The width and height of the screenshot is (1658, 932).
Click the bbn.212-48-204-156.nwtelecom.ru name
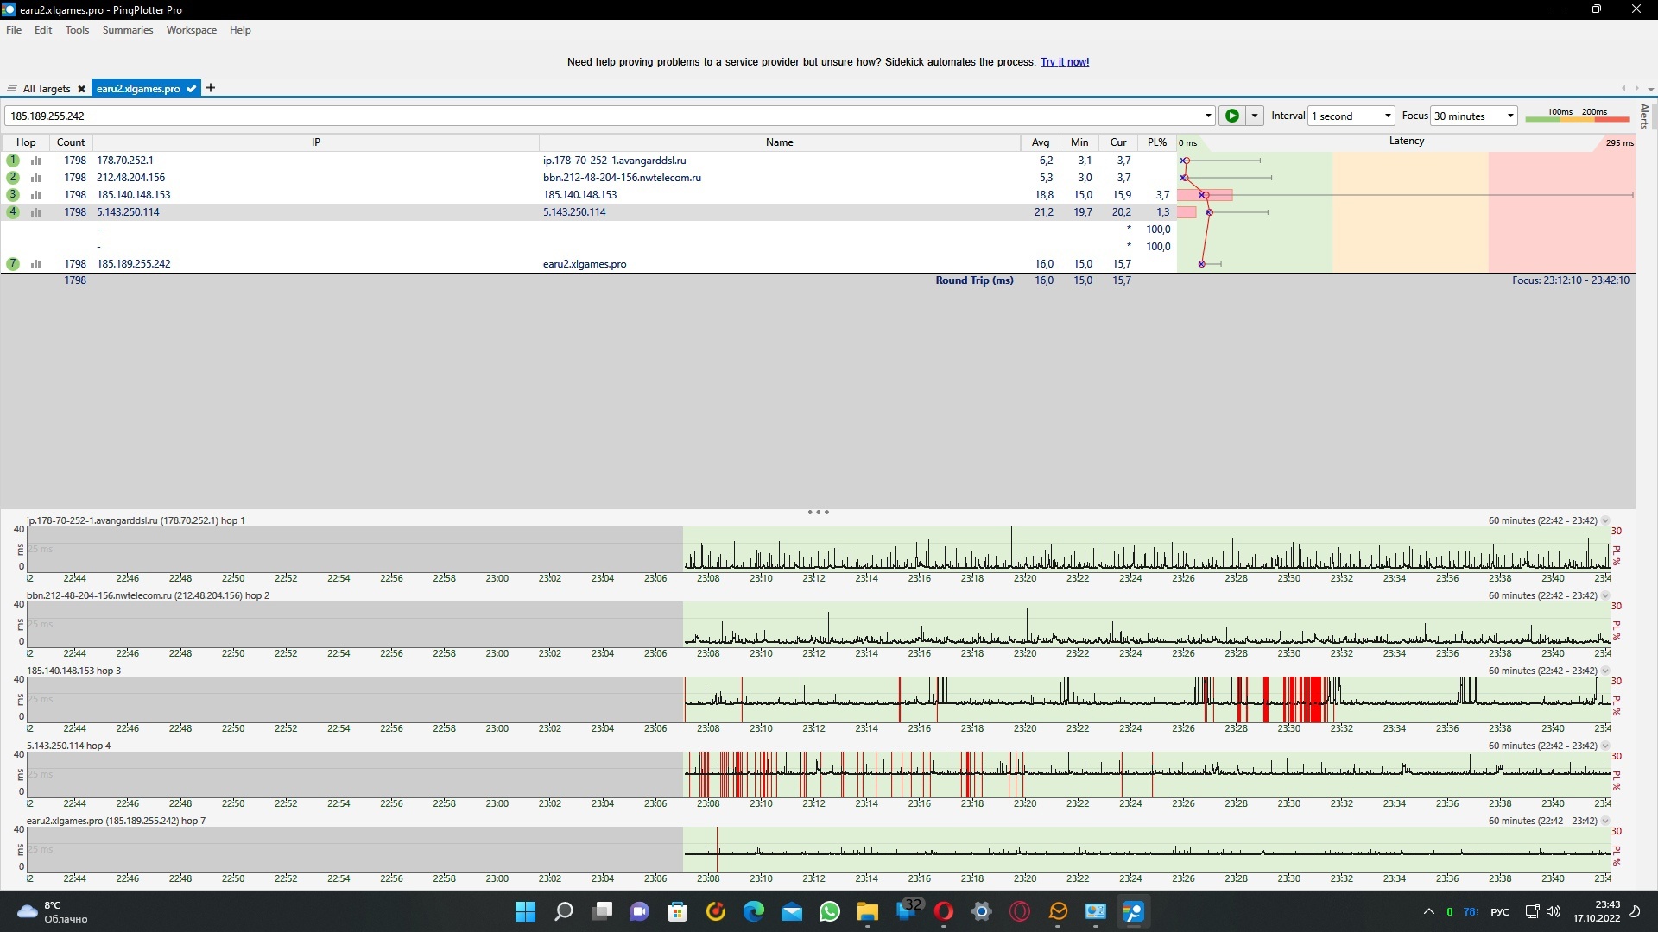(622, 178)
